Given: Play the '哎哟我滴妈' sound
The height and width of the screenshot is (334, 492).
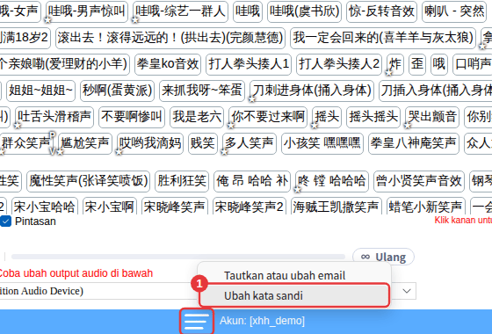Looking at the screenshot, I should click(x=150, y=143).
